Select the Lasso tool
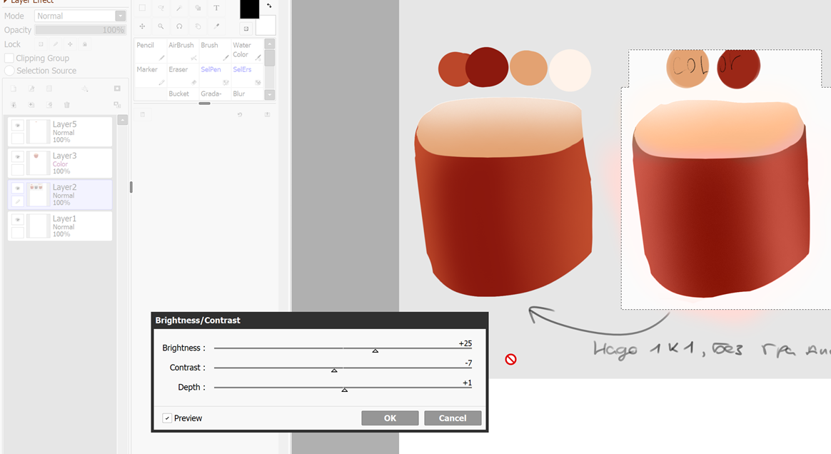 click(161, 8)
